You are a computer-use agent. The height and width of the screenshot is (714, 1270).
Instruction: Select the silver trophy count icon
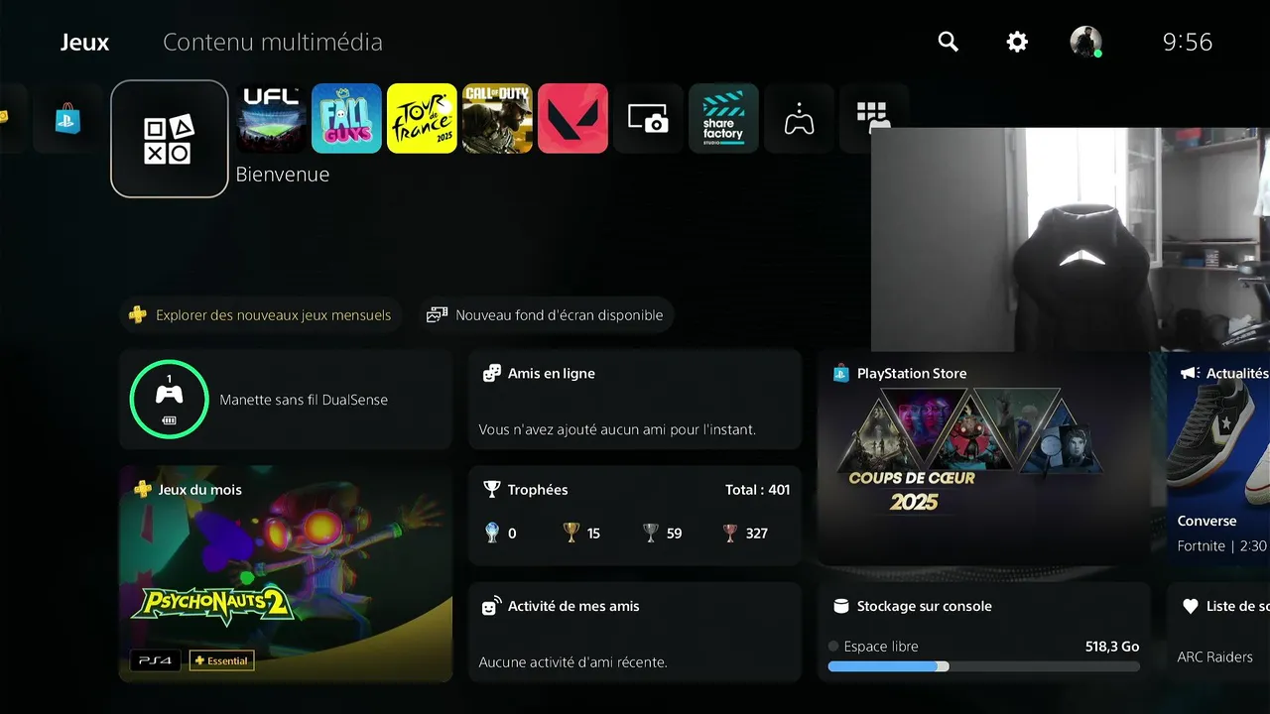pyautogui.click(x=651, y=533)
